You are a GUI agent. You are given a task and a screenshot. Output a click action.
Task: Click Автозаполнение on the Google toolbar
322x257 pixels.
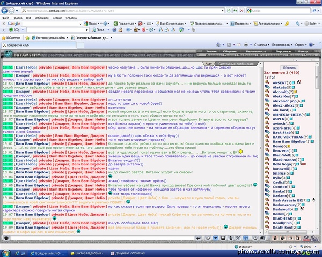268,24
